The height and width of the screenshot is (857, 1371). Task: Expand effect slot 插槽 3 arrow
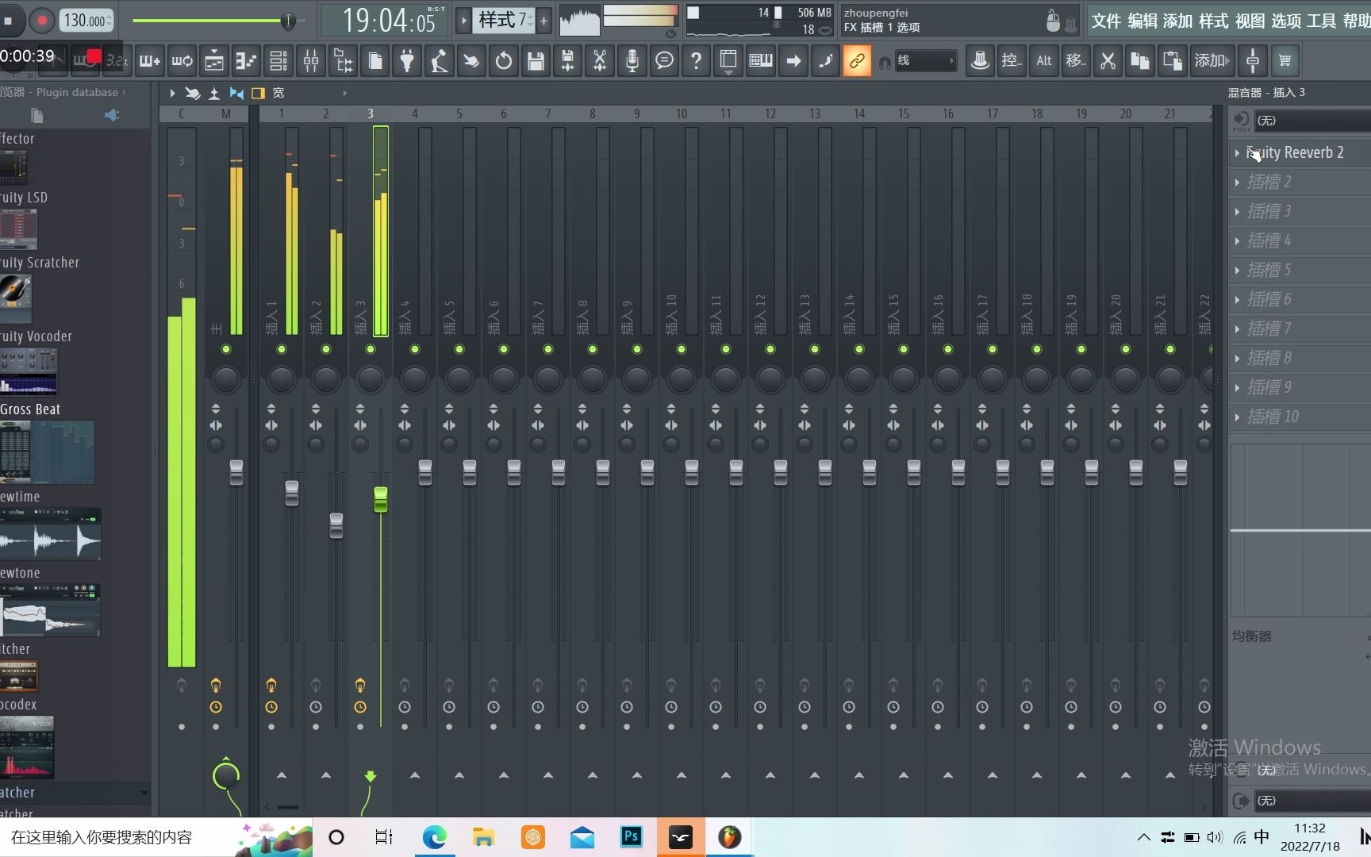coord(1237,211)
